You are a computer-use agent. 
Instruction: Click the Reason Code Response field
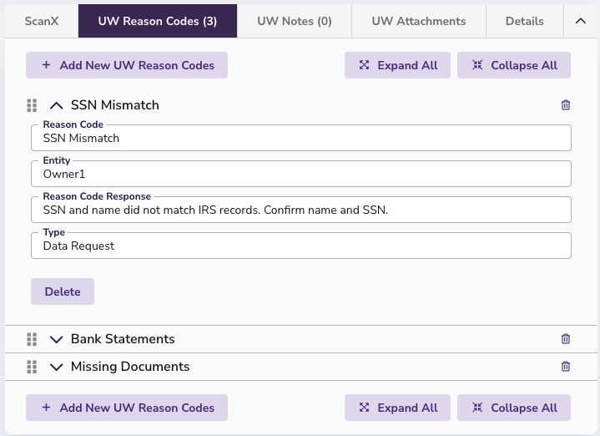pos(301,210)
